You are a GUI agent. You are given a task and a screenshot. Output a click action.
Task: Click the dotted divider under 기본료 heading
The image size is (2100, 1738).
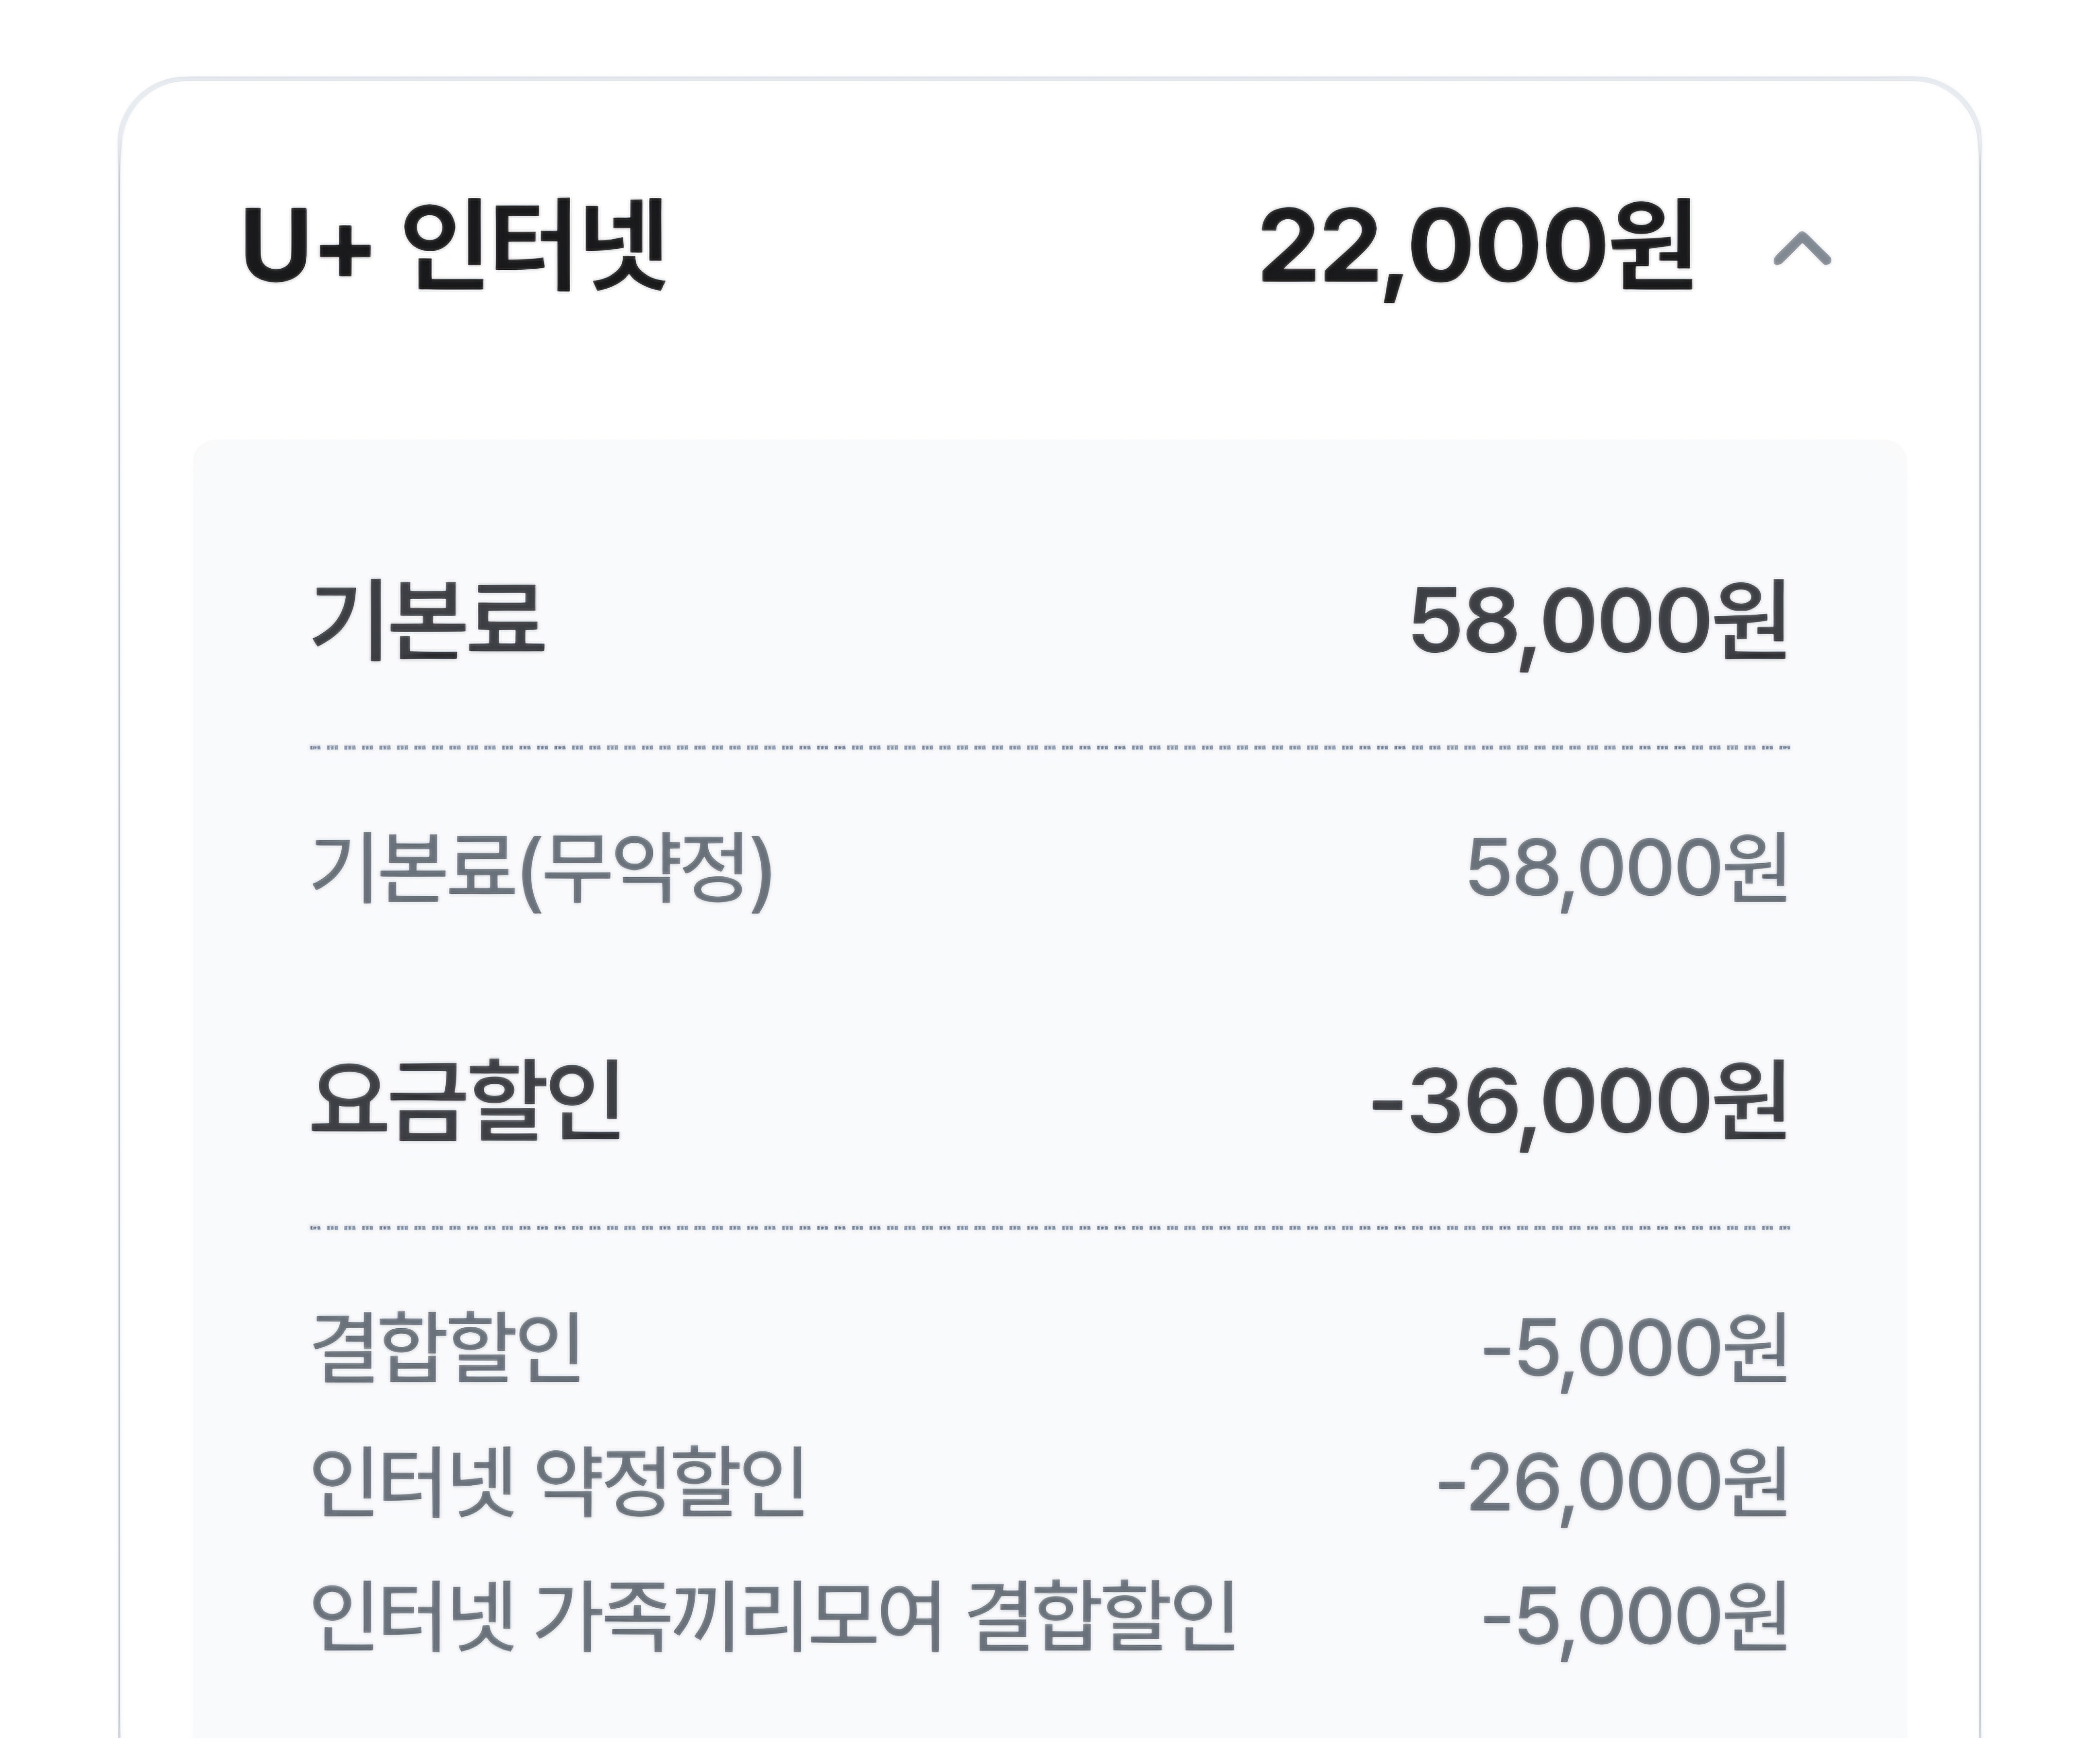(x=1050, y=747)
